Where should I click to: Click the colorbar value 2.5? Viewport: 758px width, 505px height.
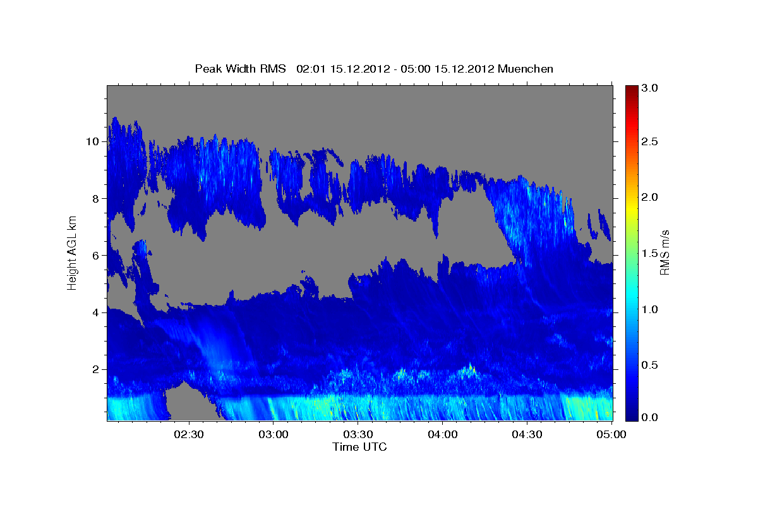[651, 141]
